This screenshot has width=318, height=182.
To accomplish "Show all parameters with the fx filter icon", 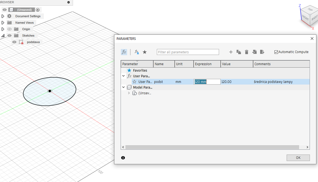I will pos(124,52).
